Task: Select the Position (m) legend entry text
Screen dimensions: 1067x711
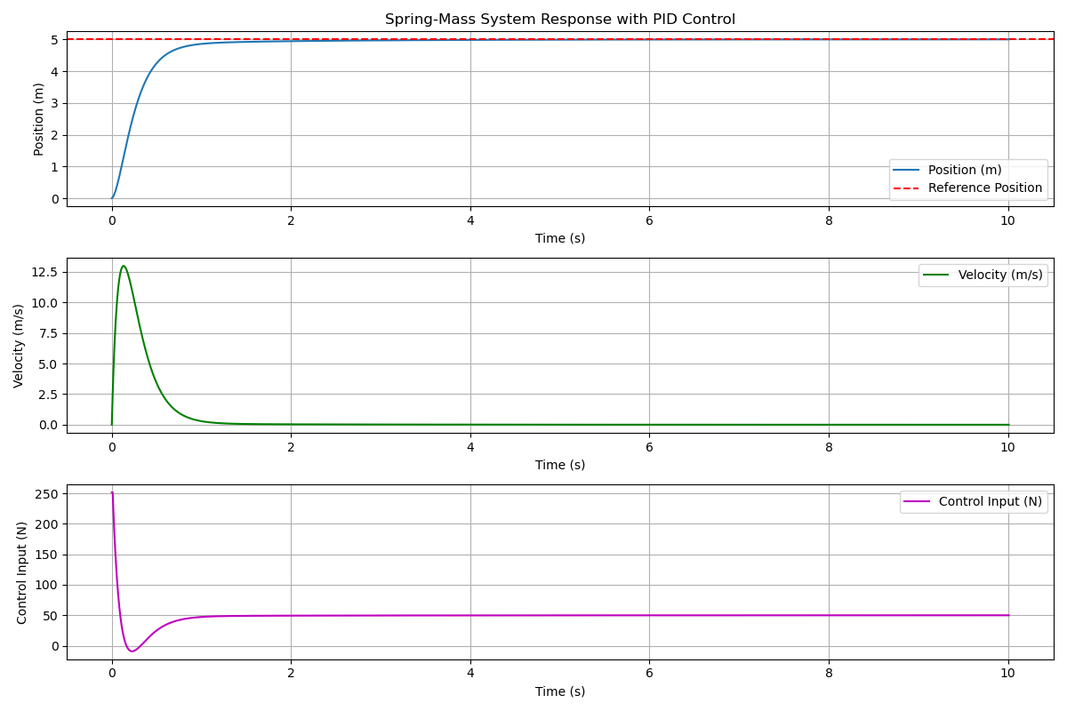Action: [964, 170]
